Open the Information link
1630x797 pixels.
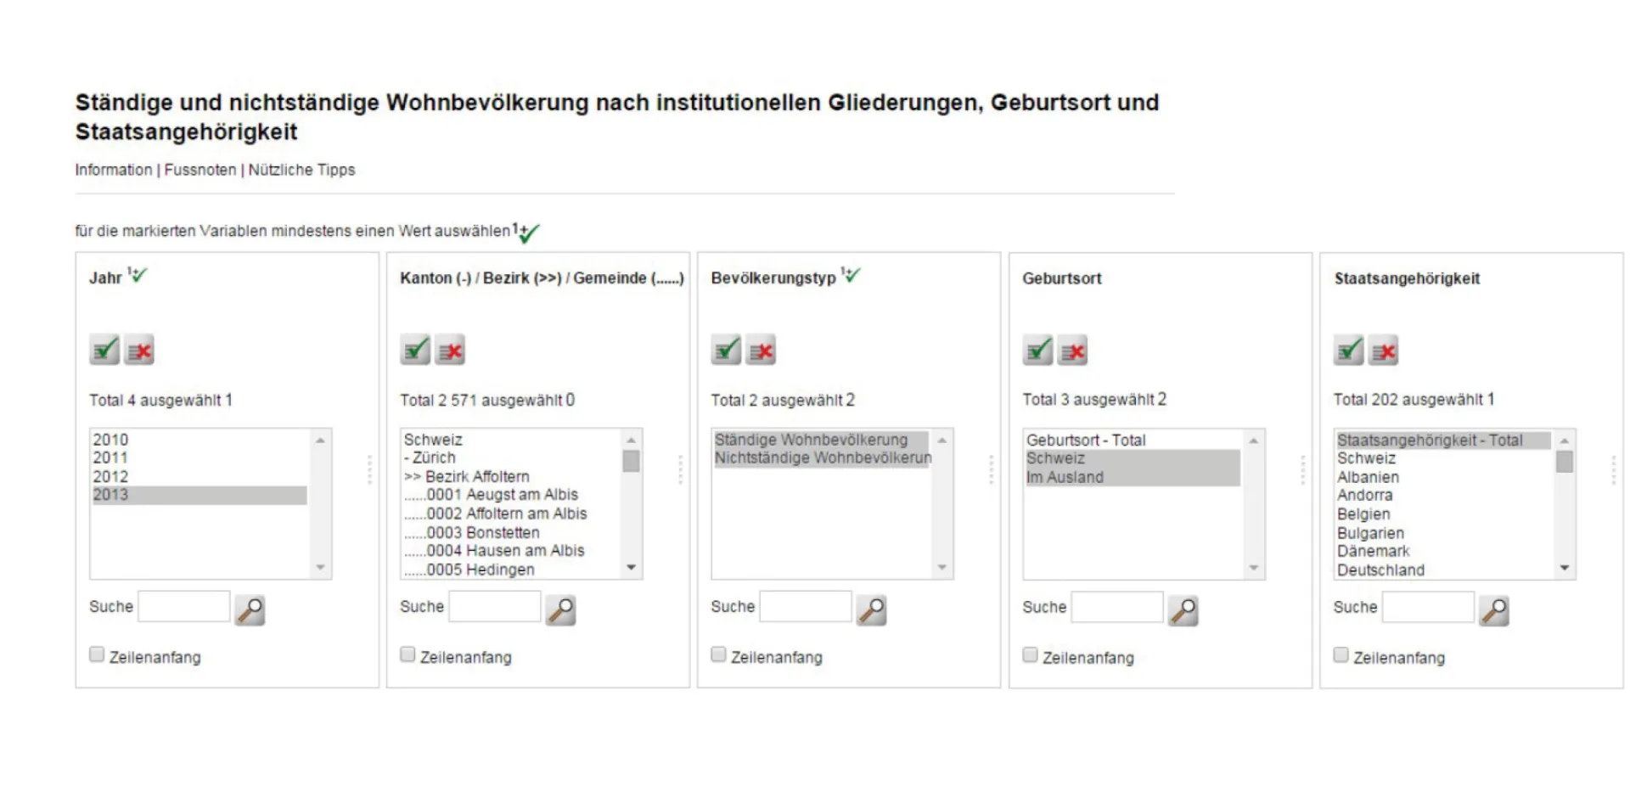tap(113, 169)
